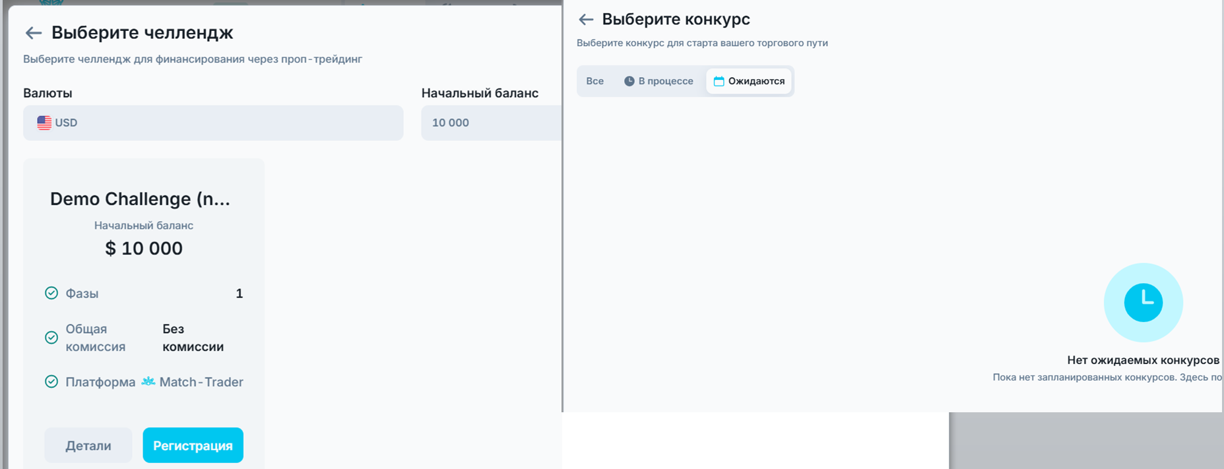The height and width of the screenshot is (469, 1224).
Task: Click the Demo Challenge card title
Action: coord(141,199)
